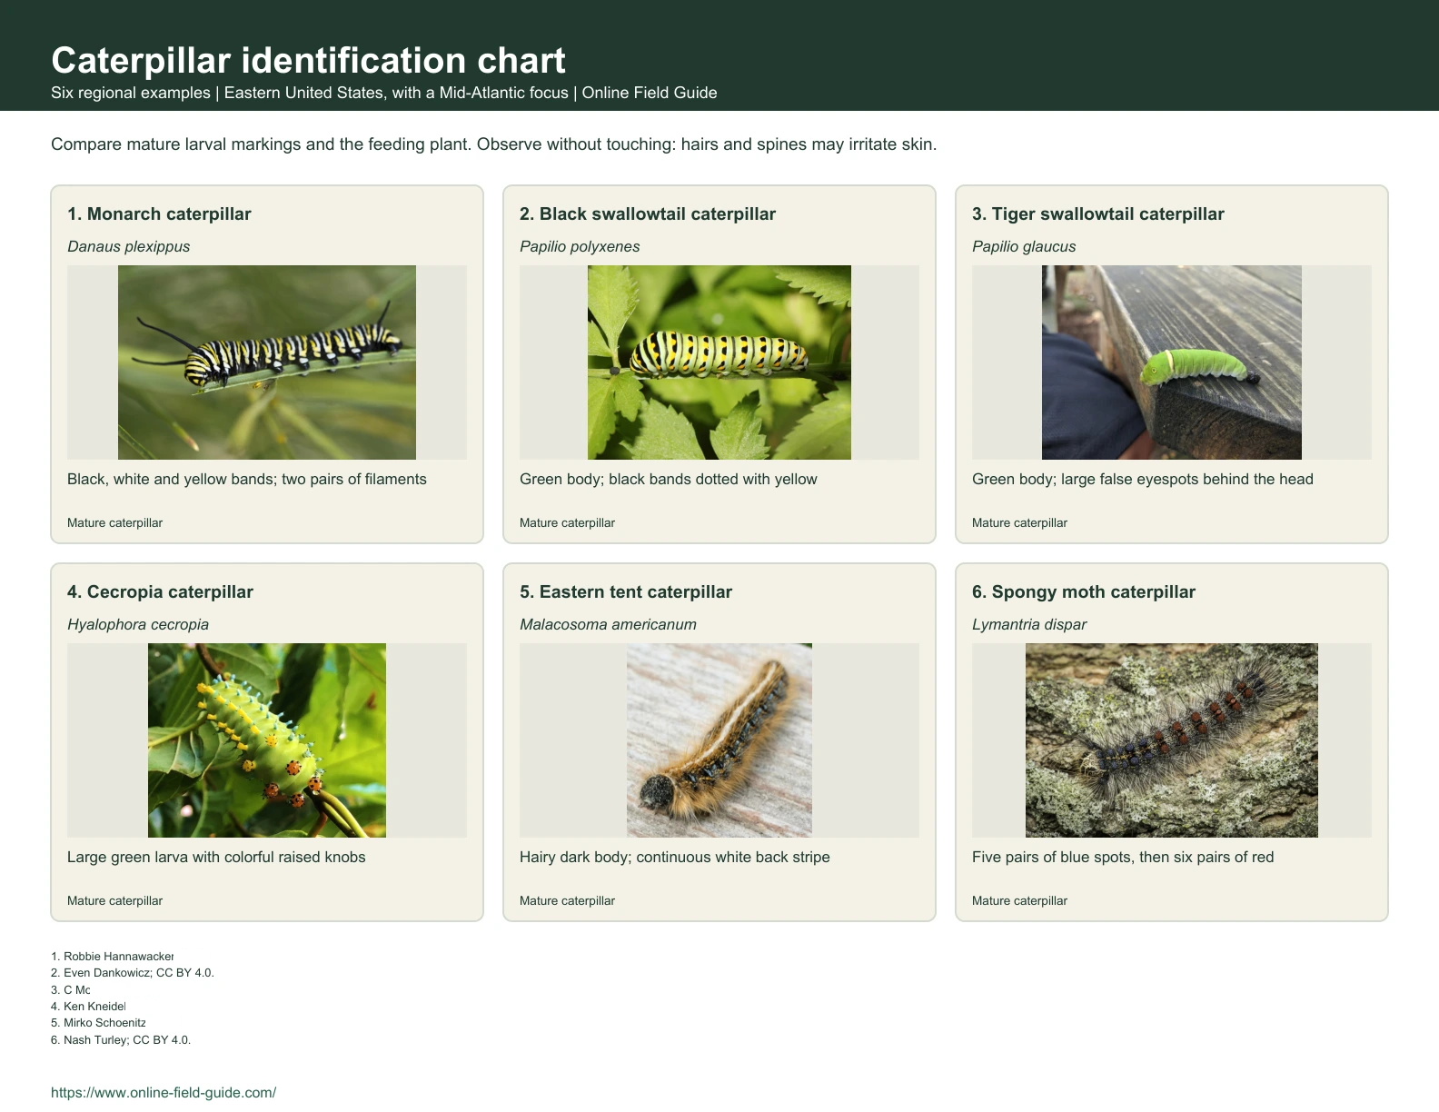
Task: Click 'Mature caterpillar' in the Eastern tent card
Action: point(568,900)
